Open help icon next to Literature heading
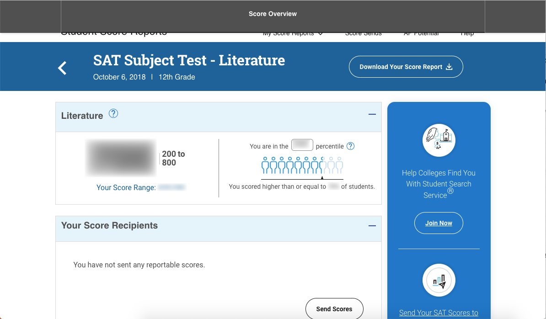This screenshot has width=546, height=319. pyautogui.click(x=113, y=113)
